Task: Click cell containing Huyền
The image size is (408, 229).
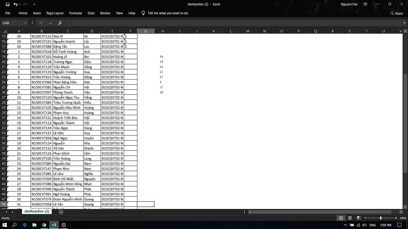Action: pos(92,138)
